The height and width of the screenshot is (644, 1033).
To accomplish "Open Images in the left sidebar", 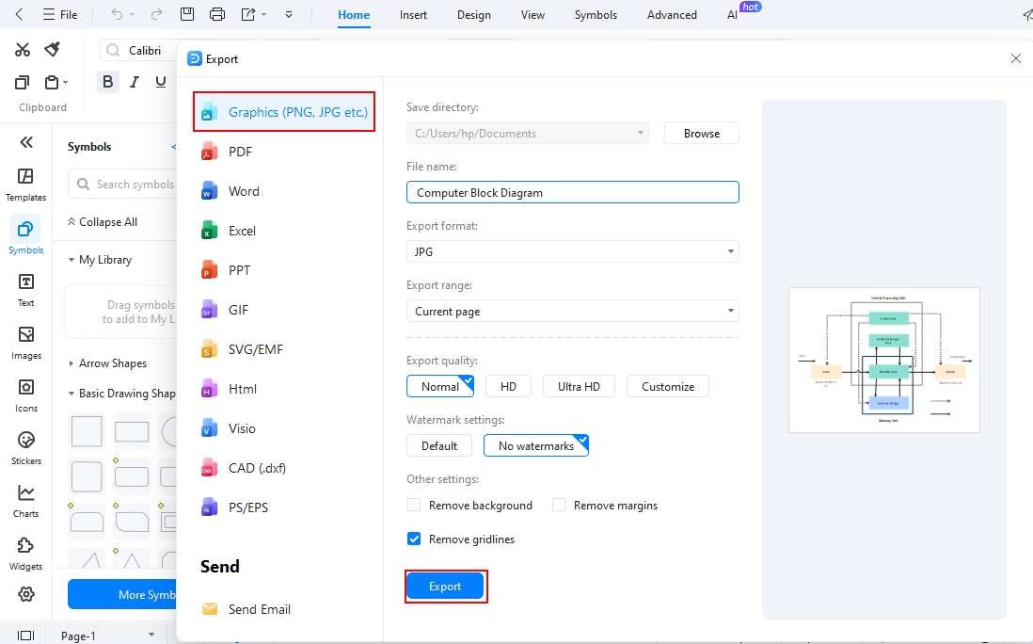I will pos(25,343).
